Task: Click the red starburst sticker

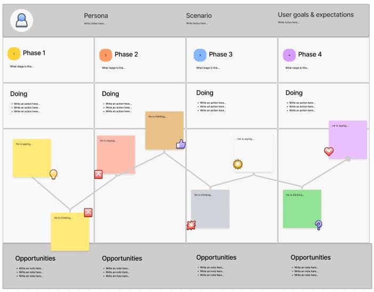Action: tap(191, 225)
